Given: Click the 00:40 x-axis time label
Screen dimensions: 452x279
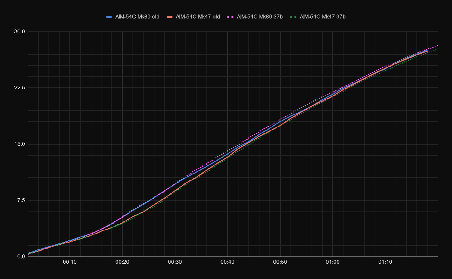Looking at the screenshot, I should click(x=227, y=262).
